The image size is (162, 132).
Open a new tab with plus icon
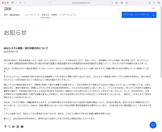tap(154, 3)
